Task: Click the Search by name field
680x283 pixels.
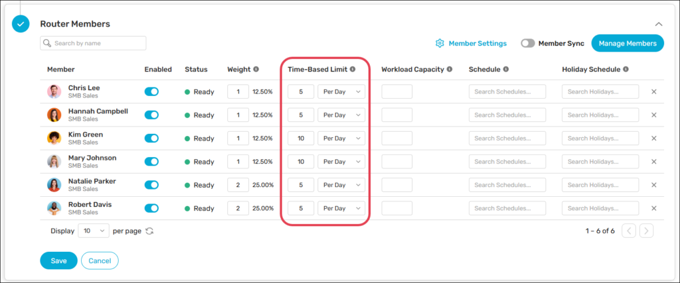Action: (93, 43)
